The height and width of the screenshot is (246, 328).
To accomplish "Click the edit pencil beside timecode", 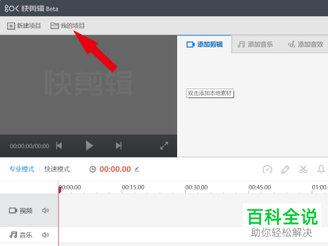I will click(x=137, y=169).
